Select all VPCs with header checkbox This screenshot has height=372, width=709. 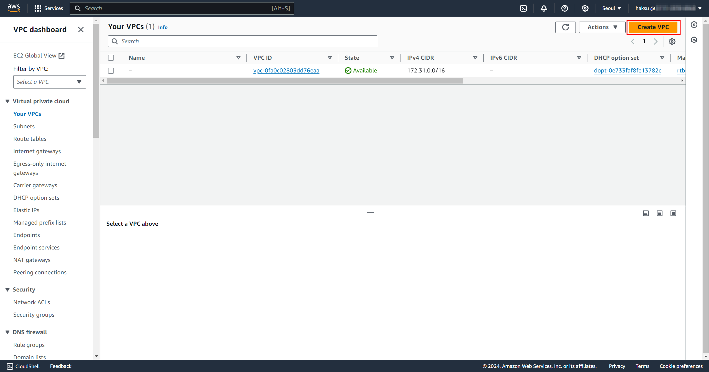point(111,58)
